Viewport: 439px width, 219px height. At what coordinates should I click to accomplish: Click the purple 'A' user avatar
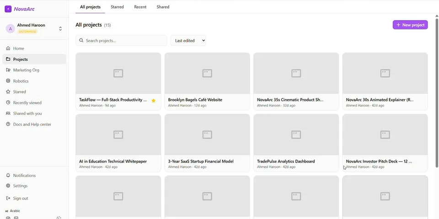pos(11,28)
